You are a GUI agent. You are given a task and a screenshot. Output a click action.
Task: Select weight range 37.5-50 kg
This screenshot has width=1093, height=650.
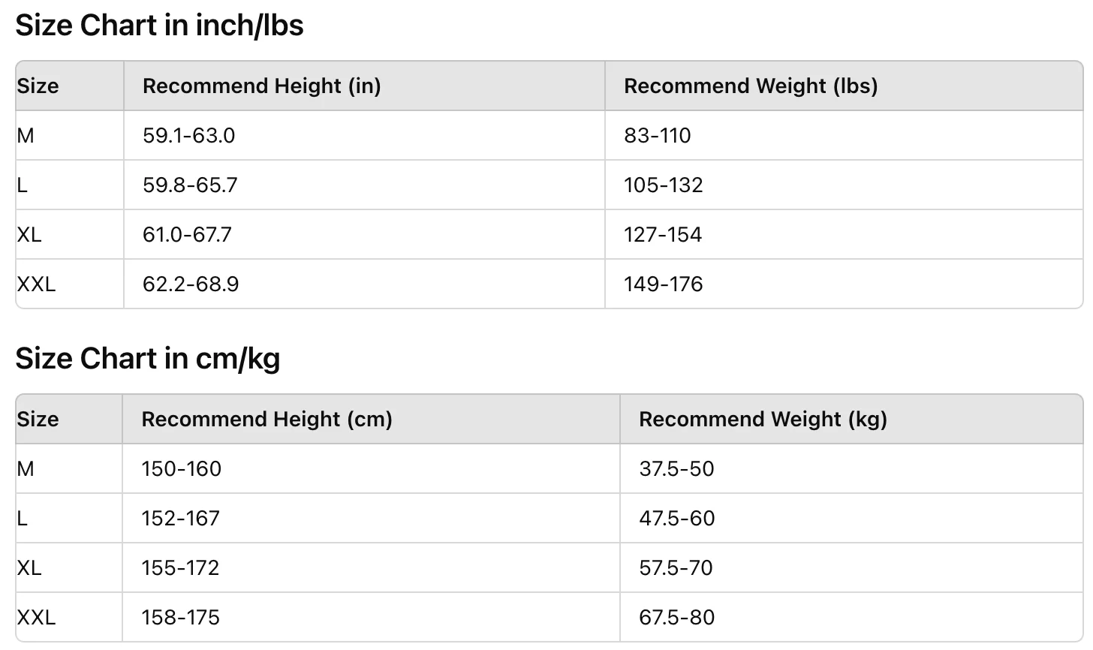(x=676, y=469)
